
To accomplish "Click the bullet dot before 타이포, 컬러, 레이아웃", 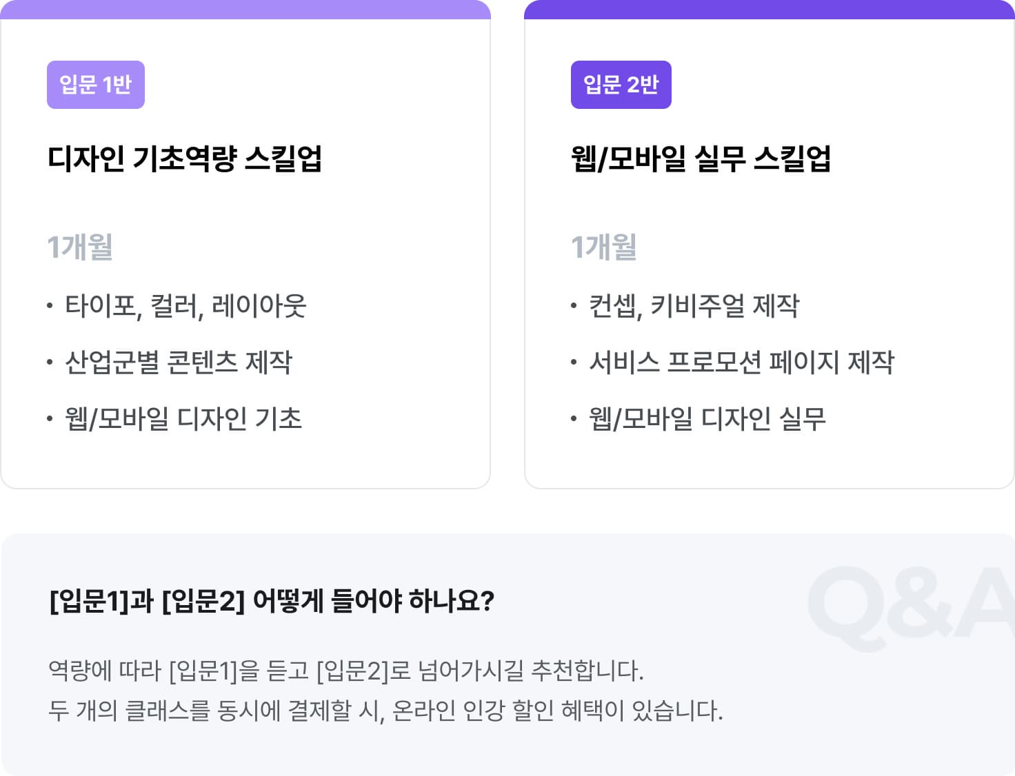I will click(x=50, y=305).
